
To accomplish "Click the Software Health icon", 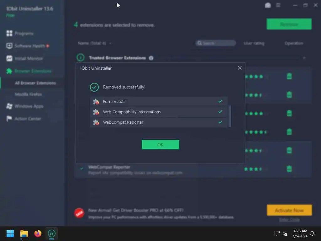I will [9, 46].
